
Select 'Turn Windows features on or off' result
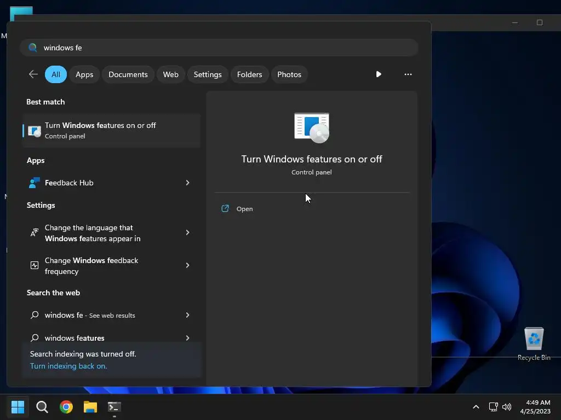[x=111, y=131]
